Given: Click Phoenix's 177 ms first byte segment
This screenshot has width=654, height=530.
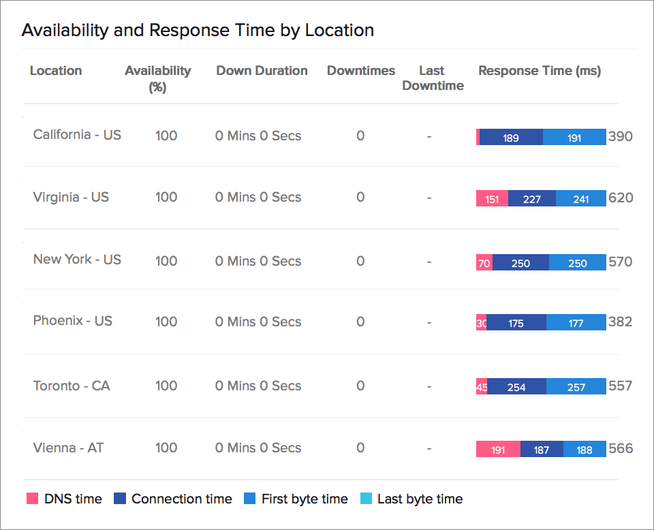Looking at the screenshot, I should point(576,323).
